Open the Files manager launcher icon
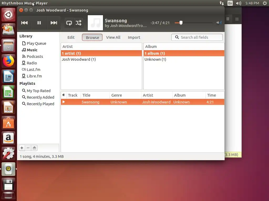269x201 pixels. coord(8,46)
